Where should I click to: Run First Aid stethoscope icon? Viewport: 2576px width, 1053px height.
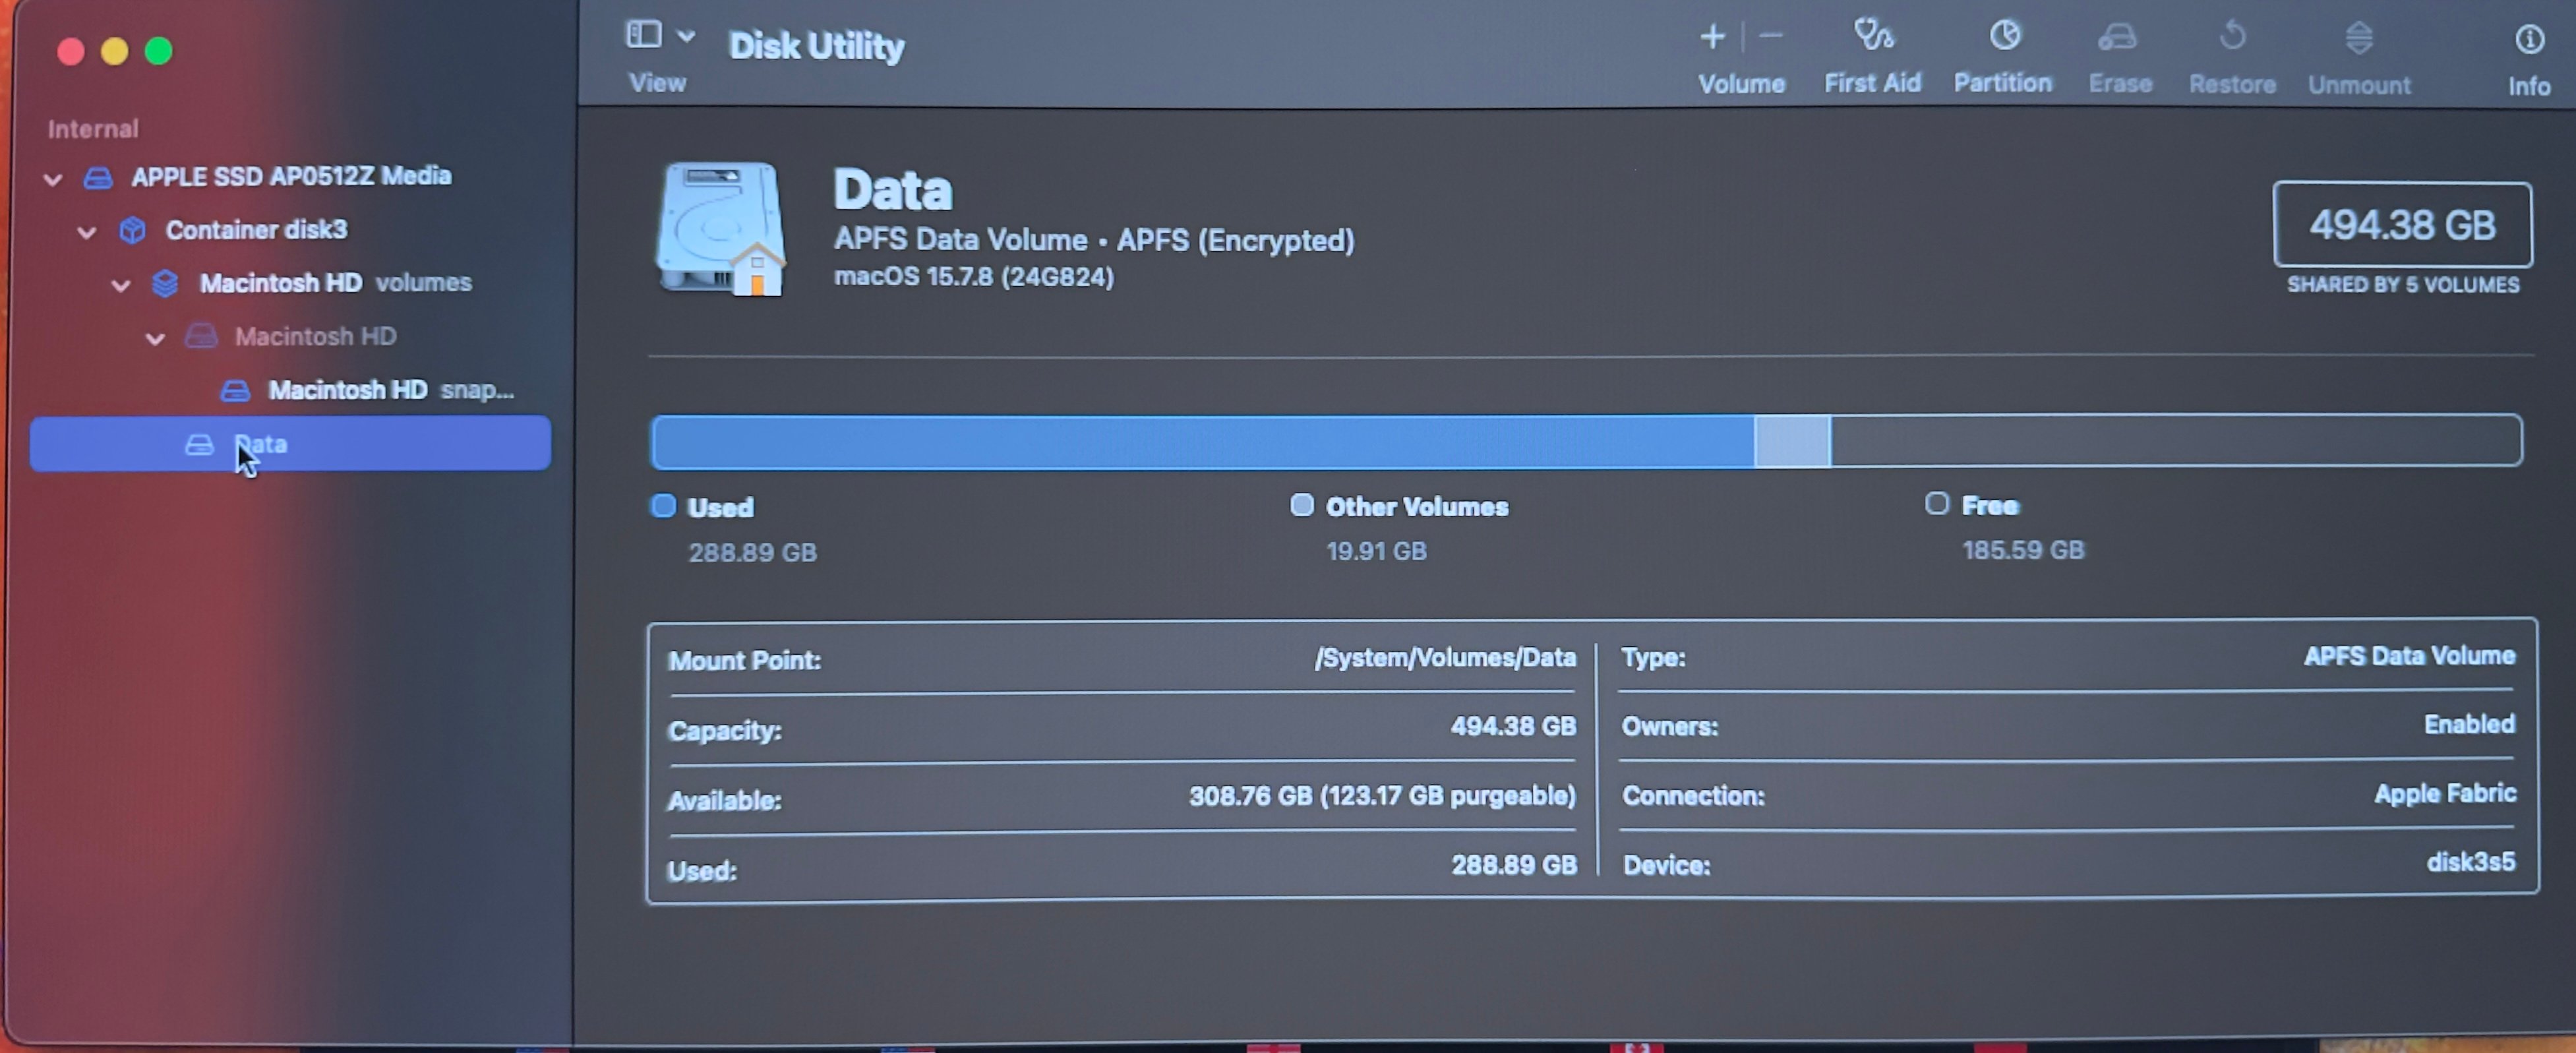coord(1873,35)
